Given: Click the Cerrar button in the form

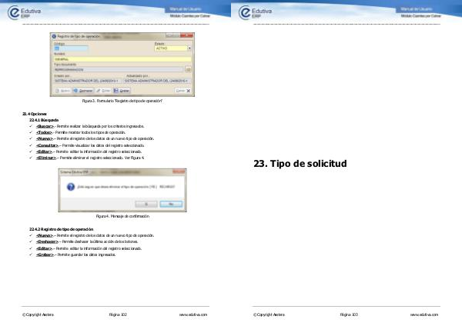Looking at the screenshot, I should coord(181,90).
